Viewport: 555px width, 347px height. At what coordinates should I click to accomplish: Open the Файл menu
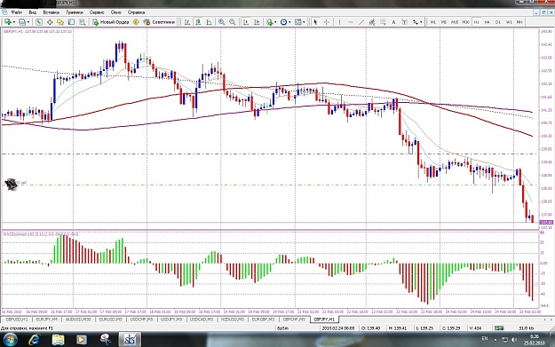[x=16, y=12]
